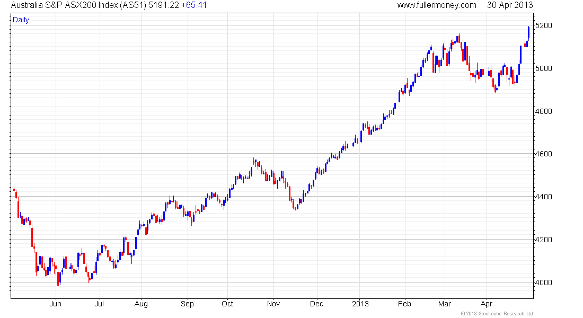
Task: Click the Oct label on time axis
Action: [227, 304]
